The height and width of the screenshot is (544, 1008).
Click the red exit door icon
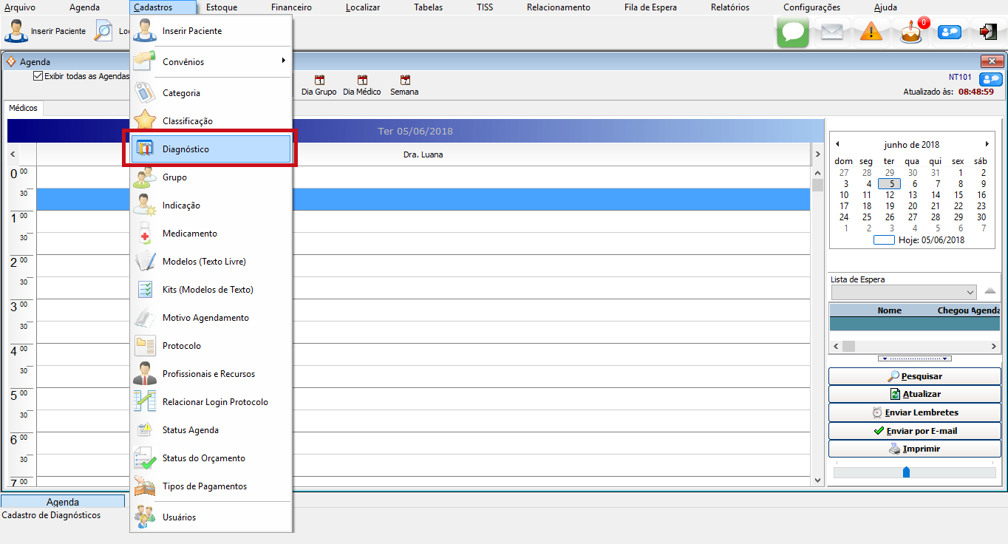click(x=988, y=32)
